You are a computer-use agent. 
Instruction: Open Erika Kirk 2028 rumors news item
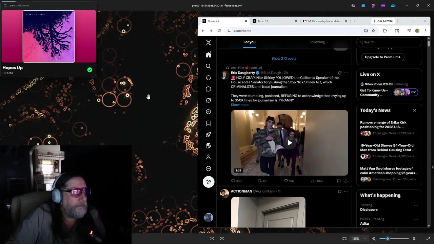(x=389, y=128)
